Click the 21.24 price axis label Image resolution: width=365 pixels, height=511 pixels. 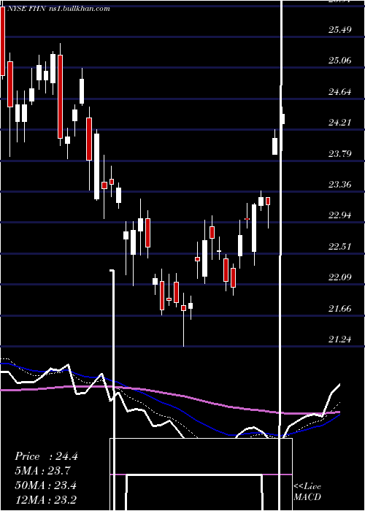(x=340, y=339)
